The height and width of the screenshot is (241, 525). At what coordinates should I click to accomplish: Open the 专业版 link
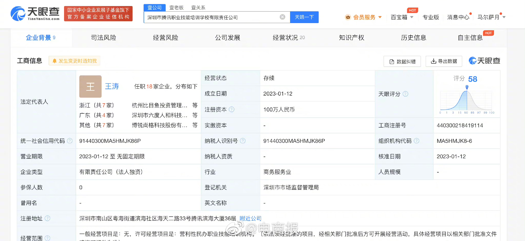(x=431, y=17)
